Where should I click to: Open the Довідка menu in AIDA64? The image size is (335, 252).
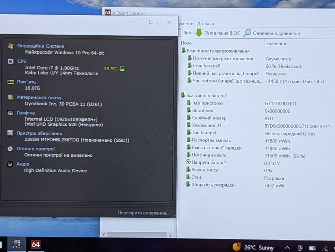205,23
